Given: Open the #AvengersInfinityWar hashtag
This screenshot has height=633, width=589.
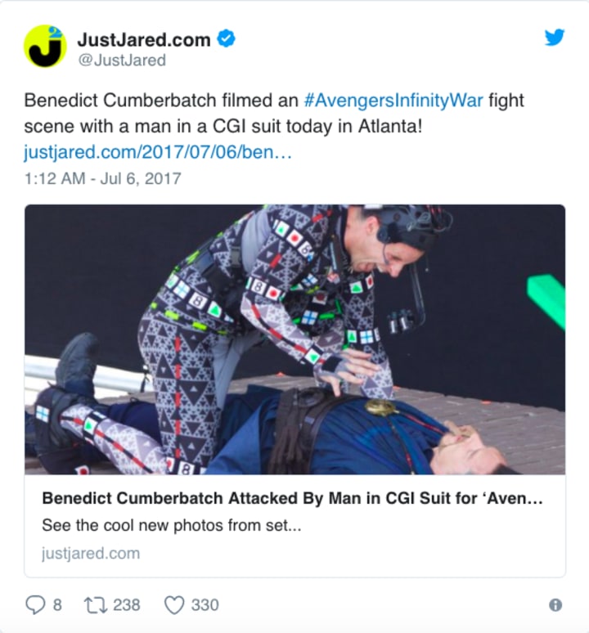Looking at the screenshot, I should pyautogui.click(x=393, y=100).
